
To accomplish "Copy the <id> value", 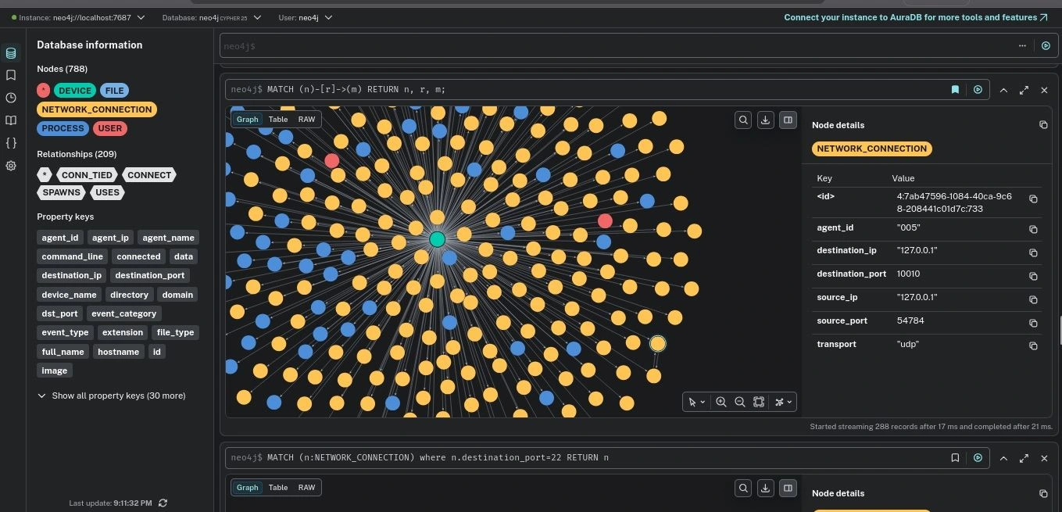I will click(x=1033, y=199).
